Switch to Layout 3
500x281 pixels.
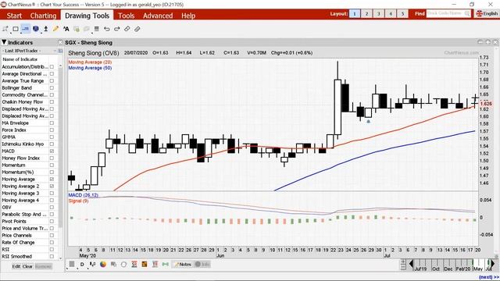coord(378,14)
